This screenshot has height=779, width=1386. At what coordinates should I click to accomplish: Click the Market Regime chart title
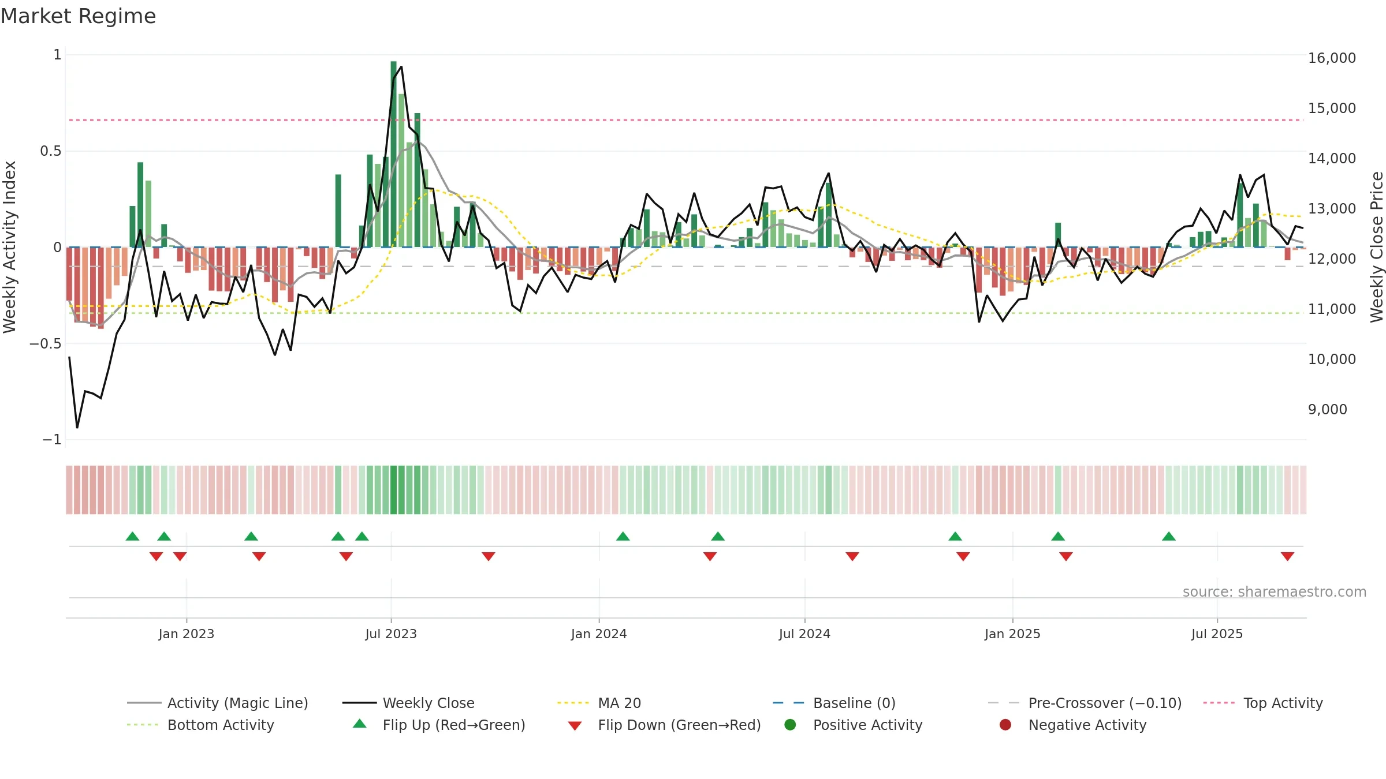click(x=78, y=16)
